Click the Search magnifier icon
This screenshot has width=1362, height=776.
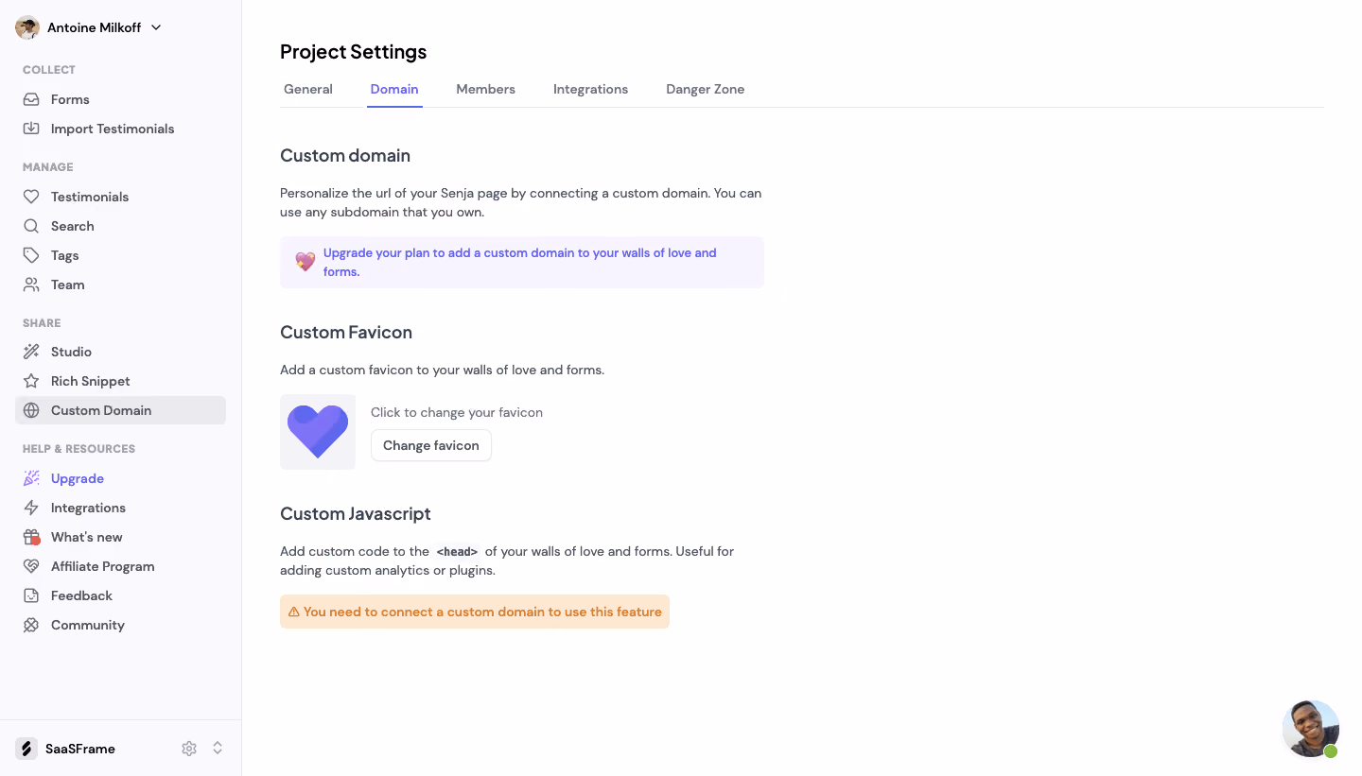point(31,226)
